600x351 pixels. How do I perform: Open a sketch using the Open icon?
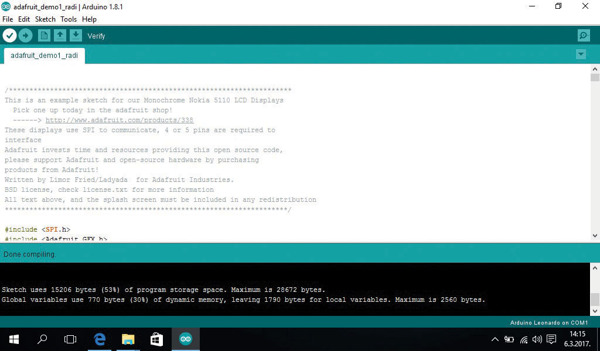[x=60, y=36]
